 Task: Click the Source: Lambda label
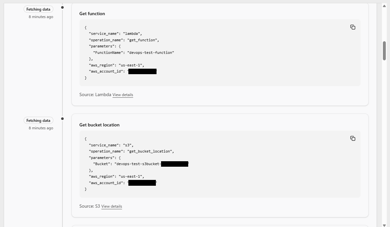coord(95,95)
